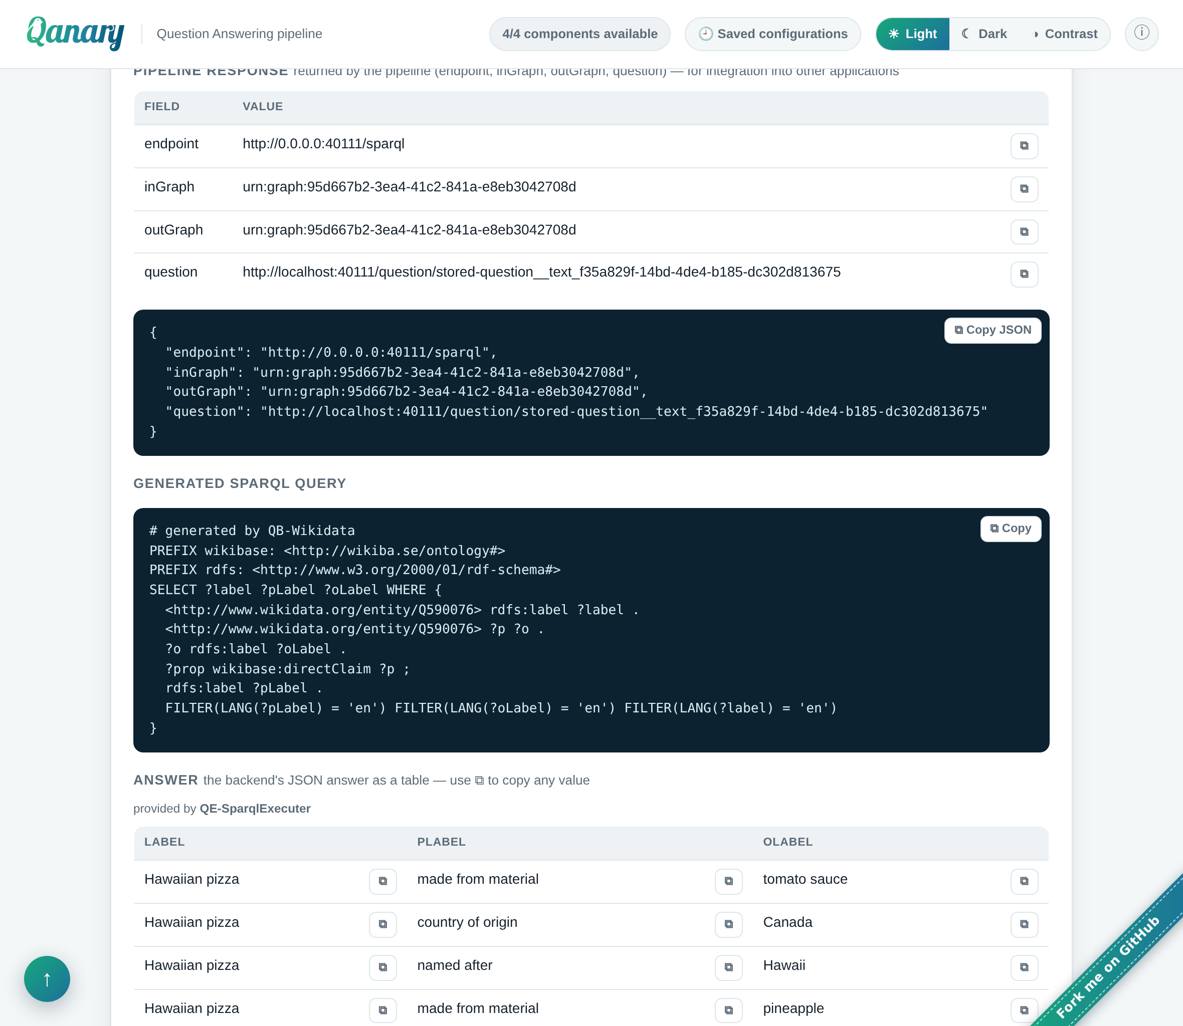1183x1026 pixels.
Task: Open the info icon in header
Action: coord(1141,33)
